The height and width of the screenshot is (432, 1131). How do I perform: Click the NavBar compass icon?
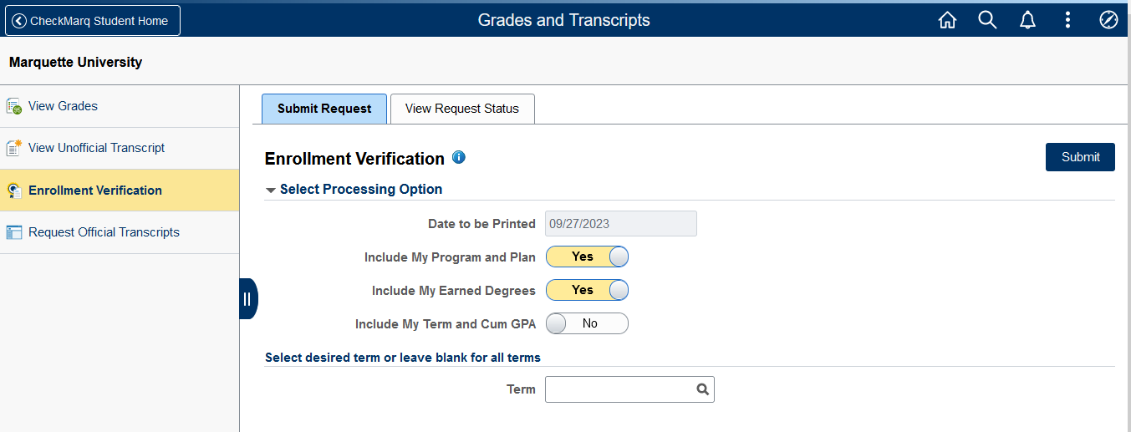pyautogui.click(x=1108, y=20)
